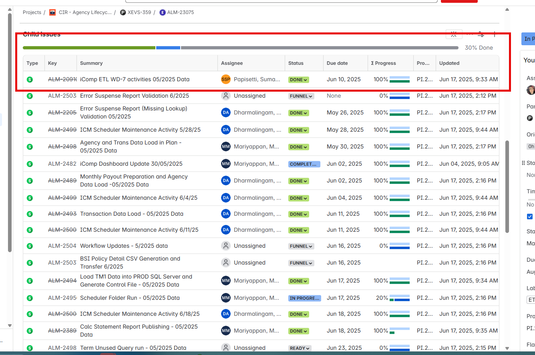The image size is (535, 355).
Task: Click the AI suggest sparkle icon above child issues
Action: [454, 34]
